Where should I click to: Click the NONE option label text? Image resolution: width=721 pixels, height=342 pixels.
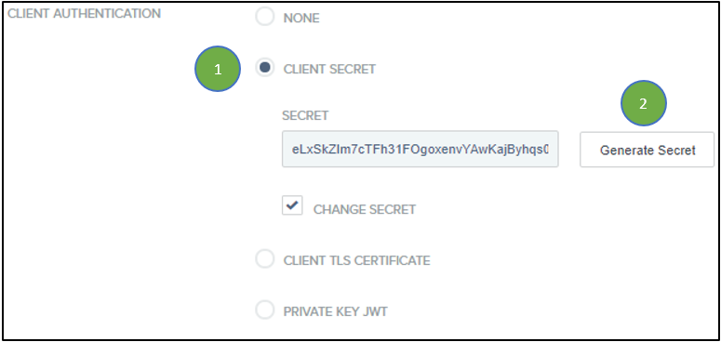(x=301, y=19)
